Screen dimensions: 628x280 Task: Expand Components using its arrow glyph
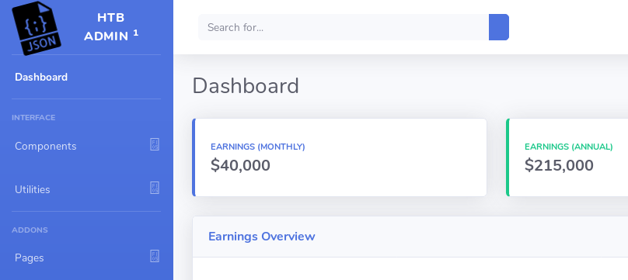[x=155, y=144]
